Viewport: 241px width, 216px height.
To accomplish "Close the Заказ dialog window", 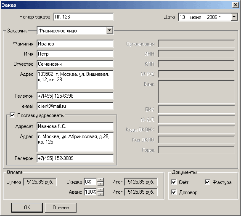I will tap(235, 5).
